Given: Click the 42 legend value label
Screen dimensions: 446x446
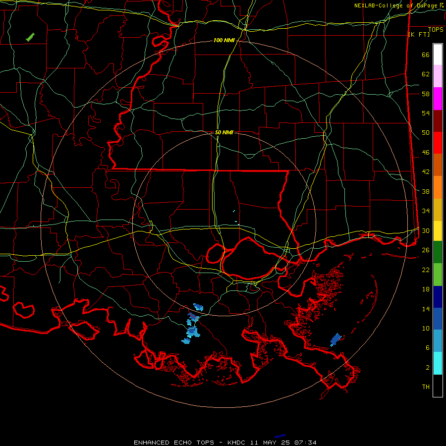Looking at the screenshot, I should coord(426,171).
